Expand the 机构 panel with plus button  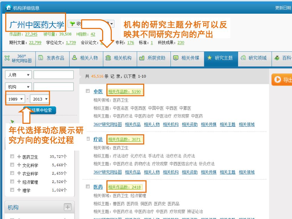[68, 207]
